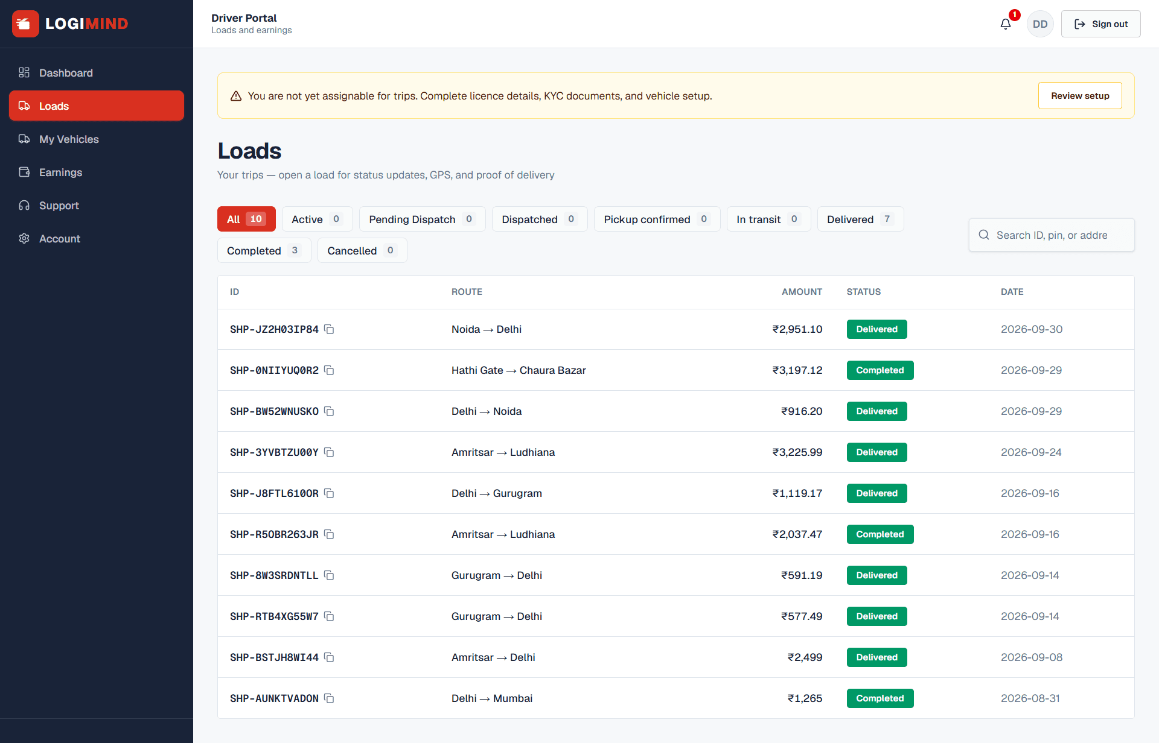Click the search magnifier icon
The image size is (1159, 743).
click(984, 235)
